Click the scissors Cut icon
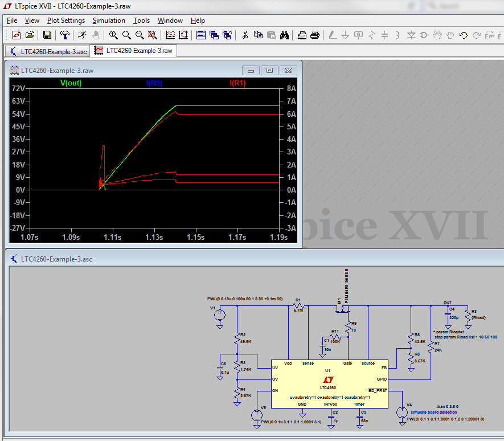Screen dimensions: 504x441 click(x=245, y=35)
